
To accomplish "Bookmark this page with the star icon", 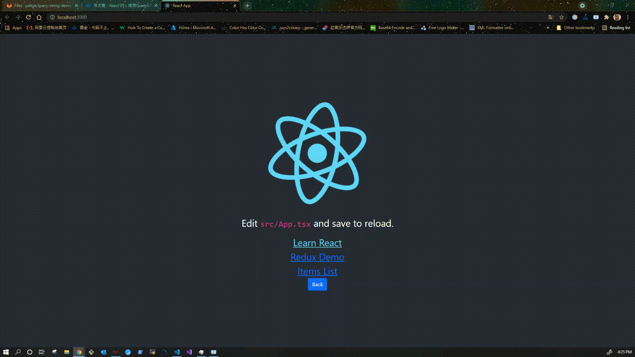I will coord(561,17).
